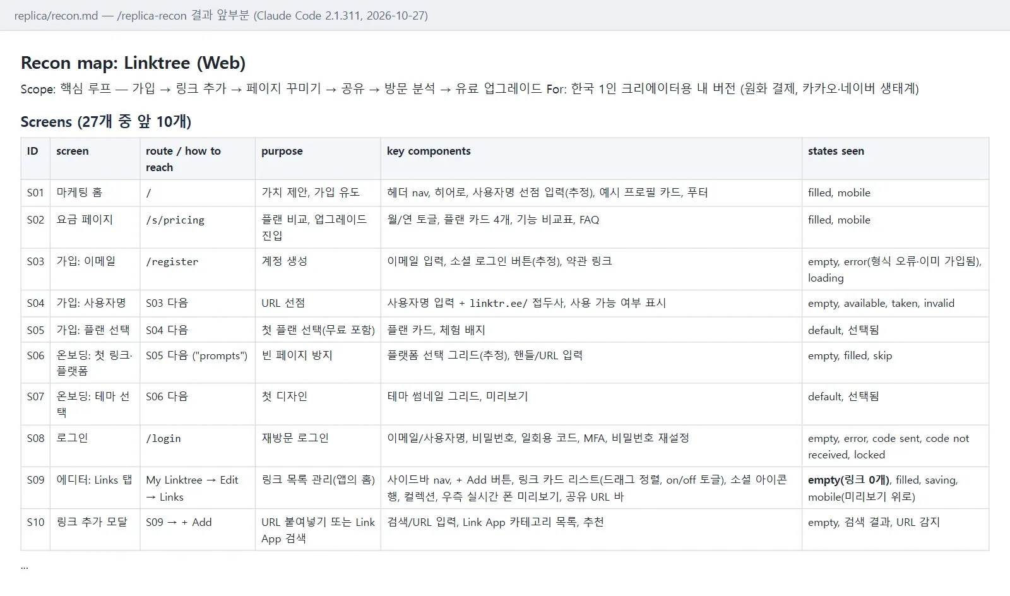
Task: Click the 'screen' column header
Action: pyautogui.click(x=95, y=158)
